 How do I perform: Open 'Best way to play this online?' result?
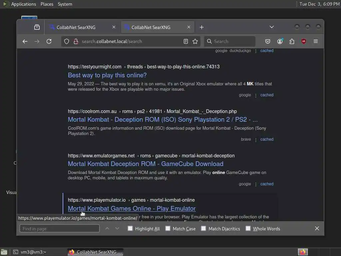(x=107, y=75)
